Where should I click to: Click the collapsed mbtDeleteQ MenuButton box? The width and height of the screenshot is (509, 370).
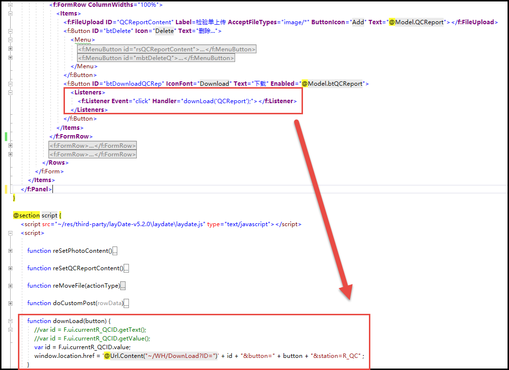tap(156, 58)
